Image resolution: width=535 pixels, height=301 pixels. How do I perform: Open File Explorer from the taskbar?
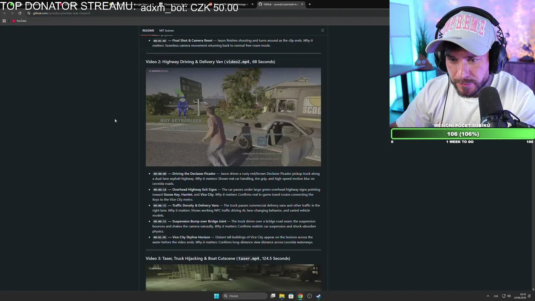click(x=282, y=296)
